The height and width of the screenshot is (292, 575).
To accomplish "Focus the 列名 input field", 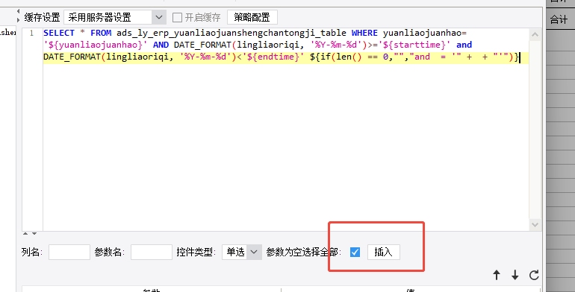I will [69, 252].
